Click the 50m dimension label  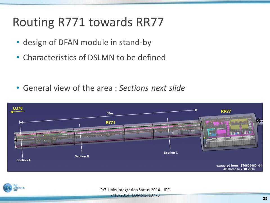[x=110, y=113]
